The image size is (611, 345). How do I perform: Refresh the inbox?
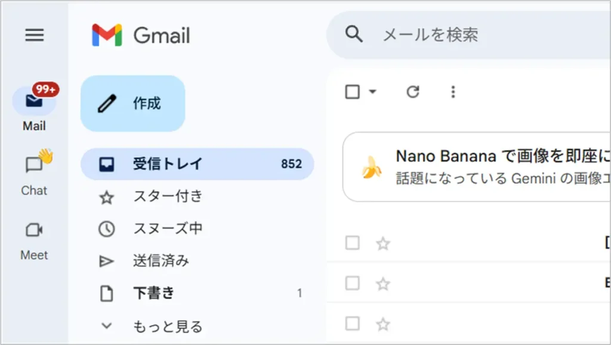(413, 92)
